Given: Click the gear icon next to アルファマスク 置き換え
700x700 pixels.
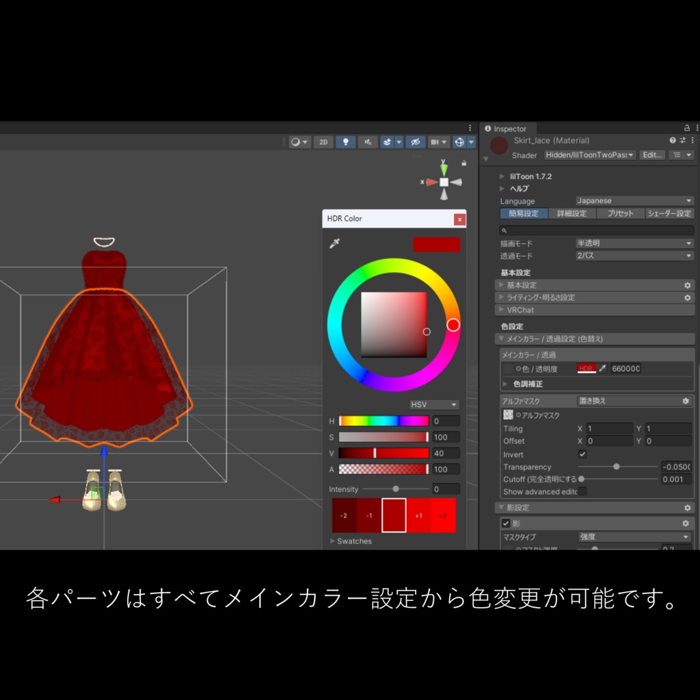Looking at the screenshot, I should point(686,401).
